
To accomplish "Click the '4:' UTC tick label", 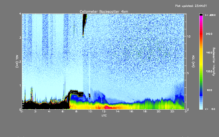I will pos(50,112).
